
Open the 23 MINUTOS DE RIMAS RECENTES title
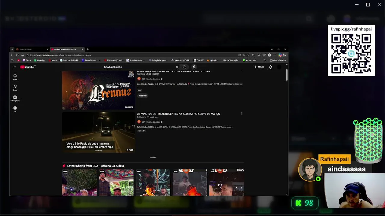[178, 114]
